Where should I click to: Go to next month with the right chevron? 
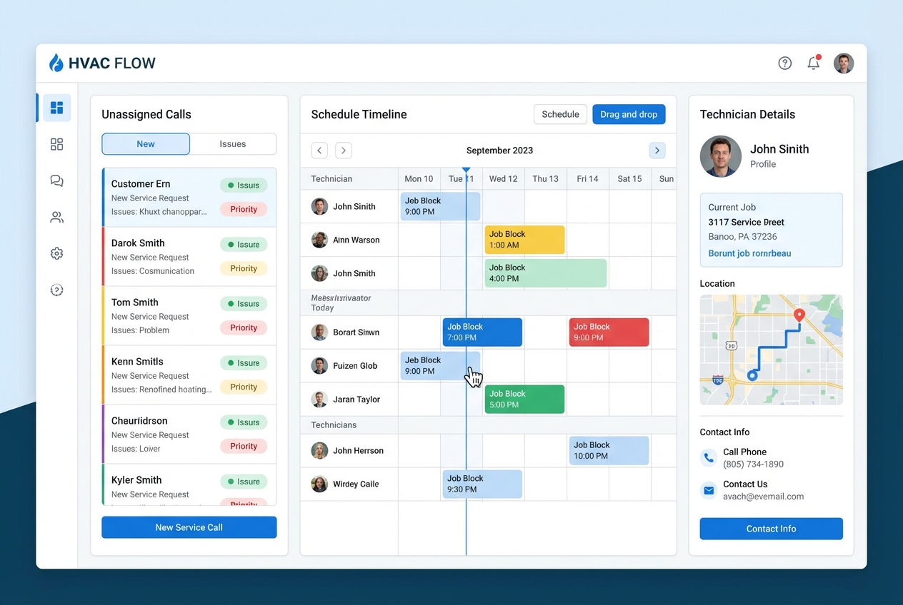657,151
